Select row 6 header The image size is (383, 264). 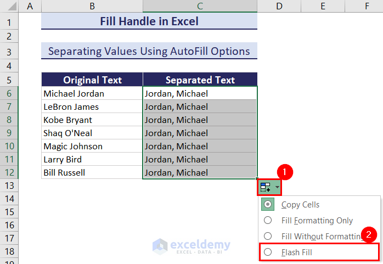[9, 93]
